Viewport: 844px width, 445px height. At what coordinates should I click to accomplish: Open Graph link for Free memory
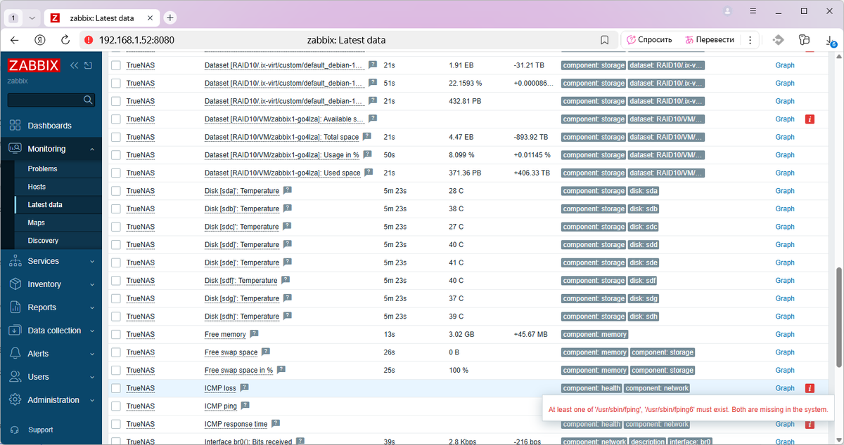[785, 334]
